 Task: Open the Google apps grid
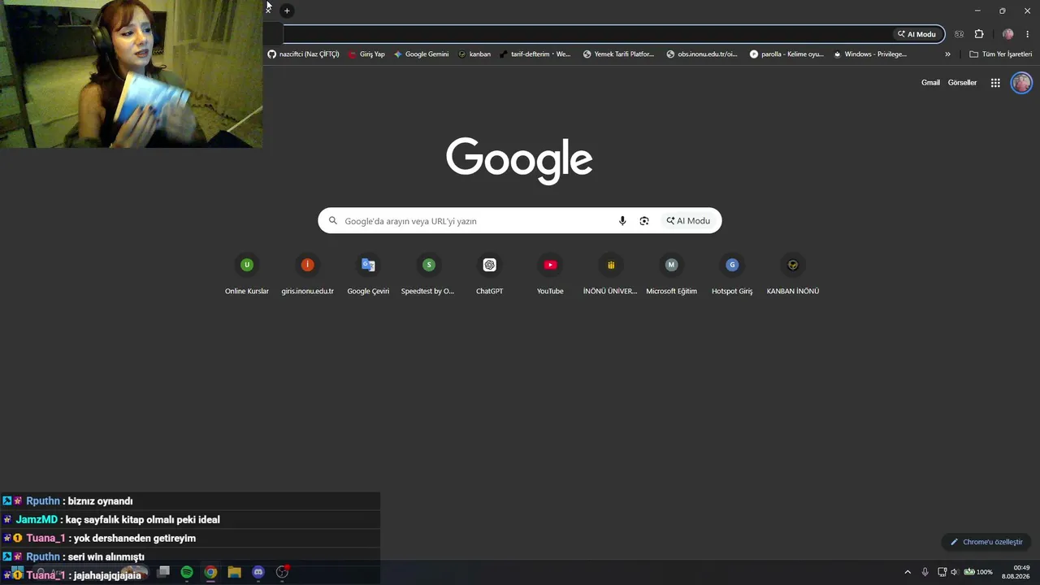995,83
